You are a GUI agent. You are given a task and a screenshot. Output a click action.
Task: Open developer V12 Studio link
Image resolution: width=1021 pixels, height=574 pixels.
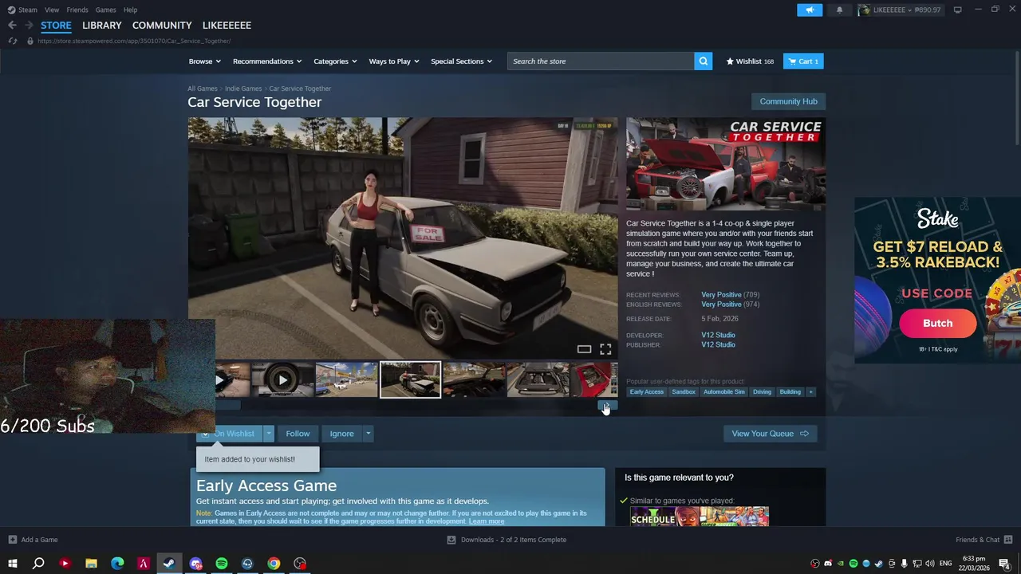click(718, 336)
